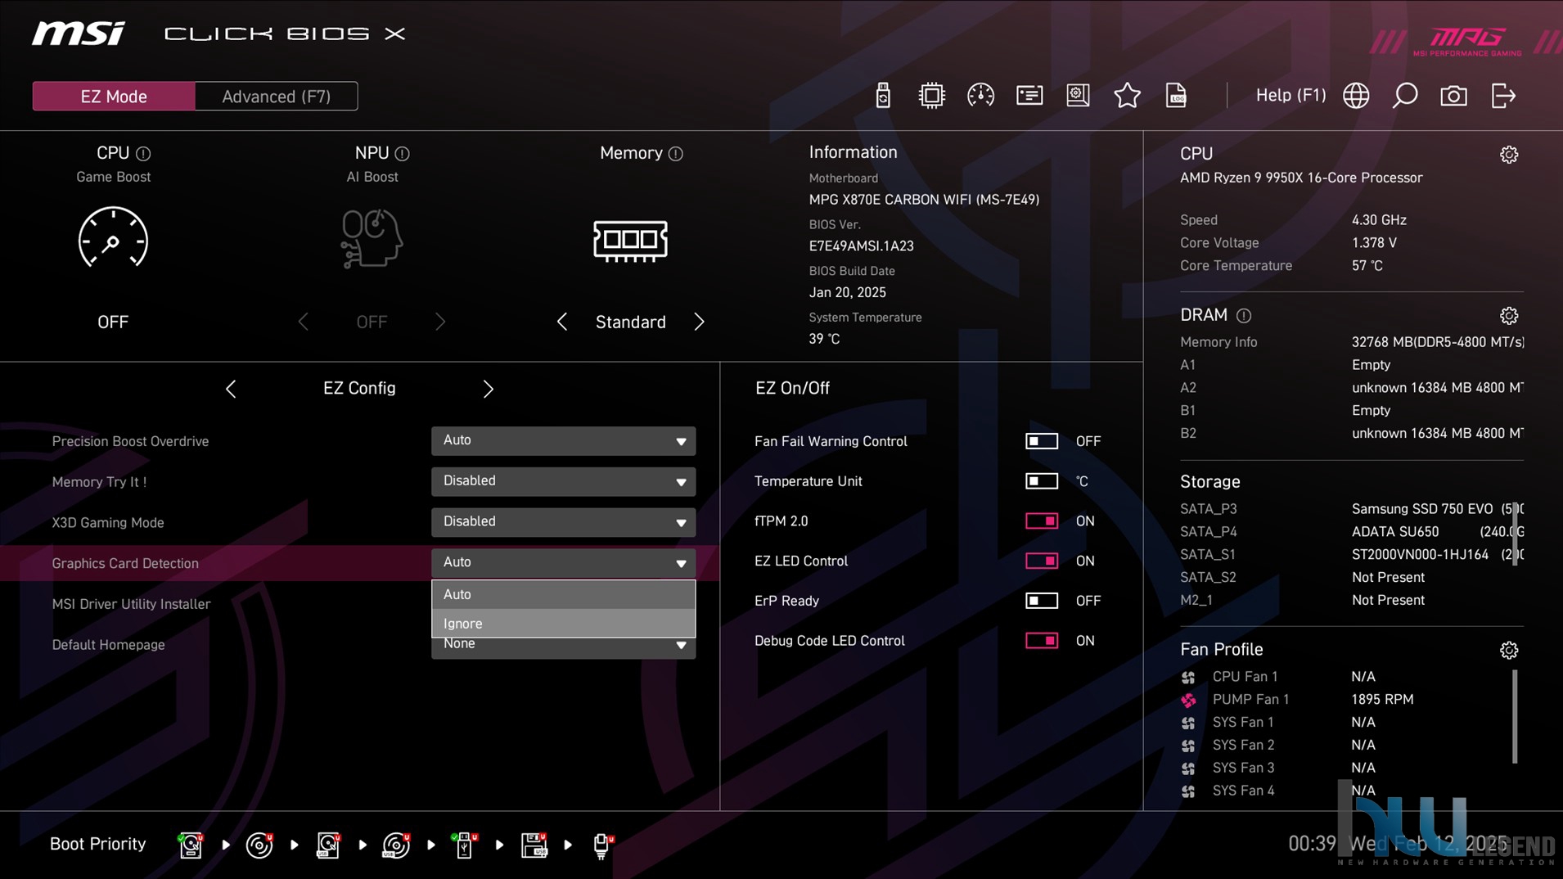Toggle Debug Code LED Control switch
The width and height of the screenshot is (1563, 879).
click(x=1041, y=641)
